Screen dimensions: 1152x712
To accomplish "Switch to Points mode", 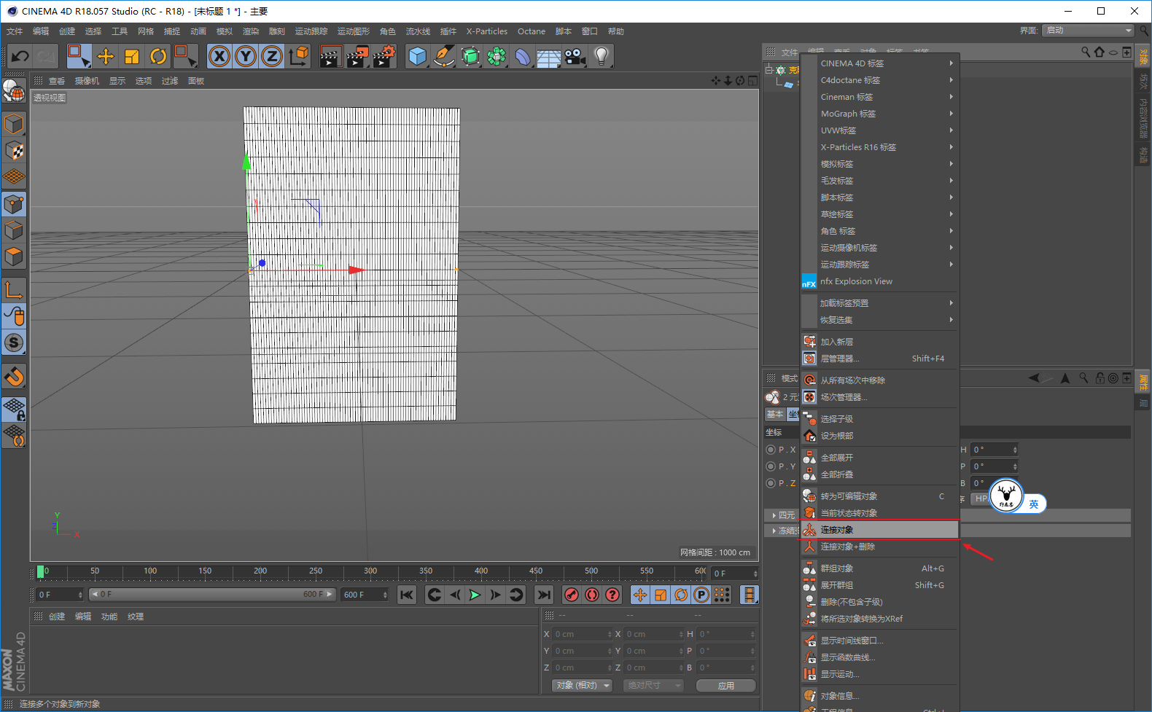I will tap(14, 205).
